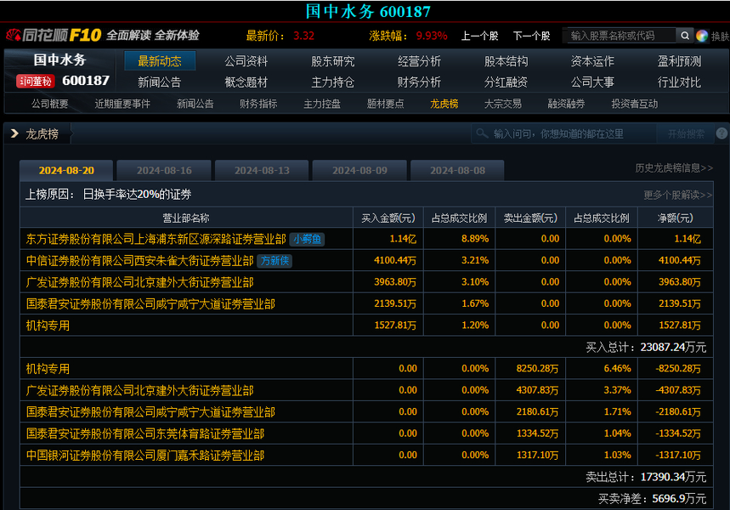Open the 历史龙虎榜信息 link

pos(674,168)
